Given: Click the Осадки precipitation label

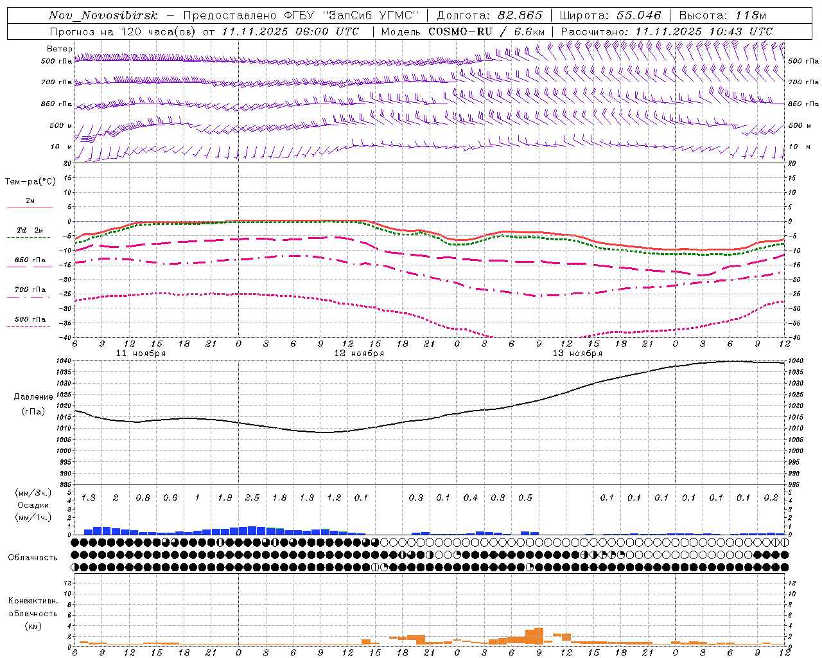Looking at the screenshot, I should click(x=33, y=505).
